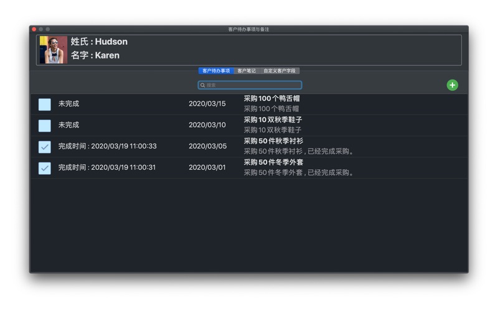This screenshot has width=498, height=311.
Task: Click the green plus add button
Action: [x=452, y=85]
